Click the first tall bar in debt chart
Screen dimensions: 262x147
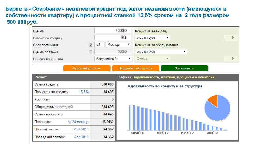(130, 118)
